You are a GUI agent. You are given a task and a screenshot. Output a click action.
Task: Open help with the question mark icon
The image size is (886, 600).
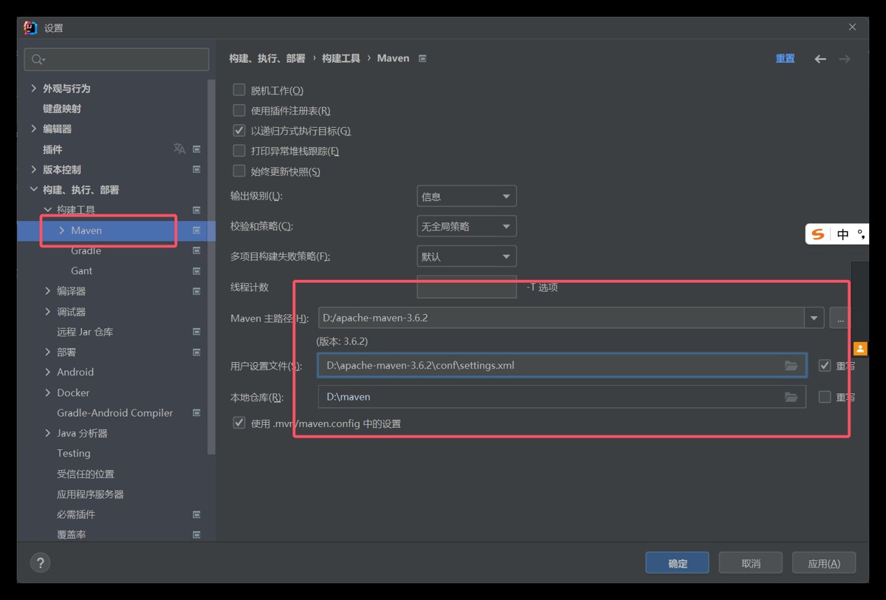41,562
